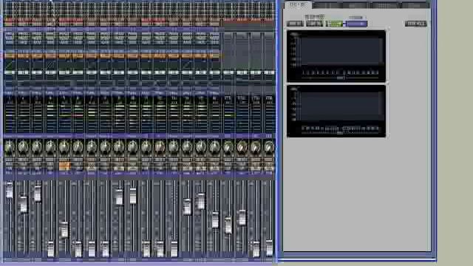Switch to the third tab of the right panel
This screenshot has width=473, height=266.
point(356,5)
